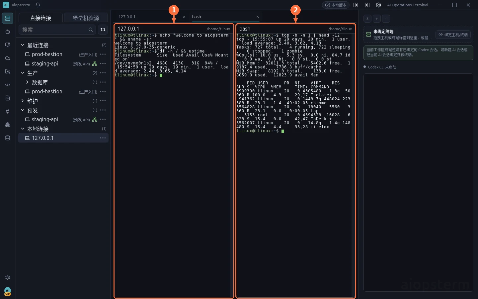Screen dimensions: 478x299
Task: Click the aiopsterm app logo
Action: click(x=6, y=5)
